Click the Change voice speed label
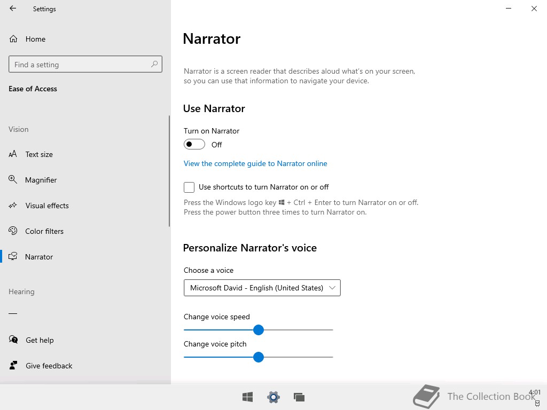547x410 pixels. tap(217, 317)
